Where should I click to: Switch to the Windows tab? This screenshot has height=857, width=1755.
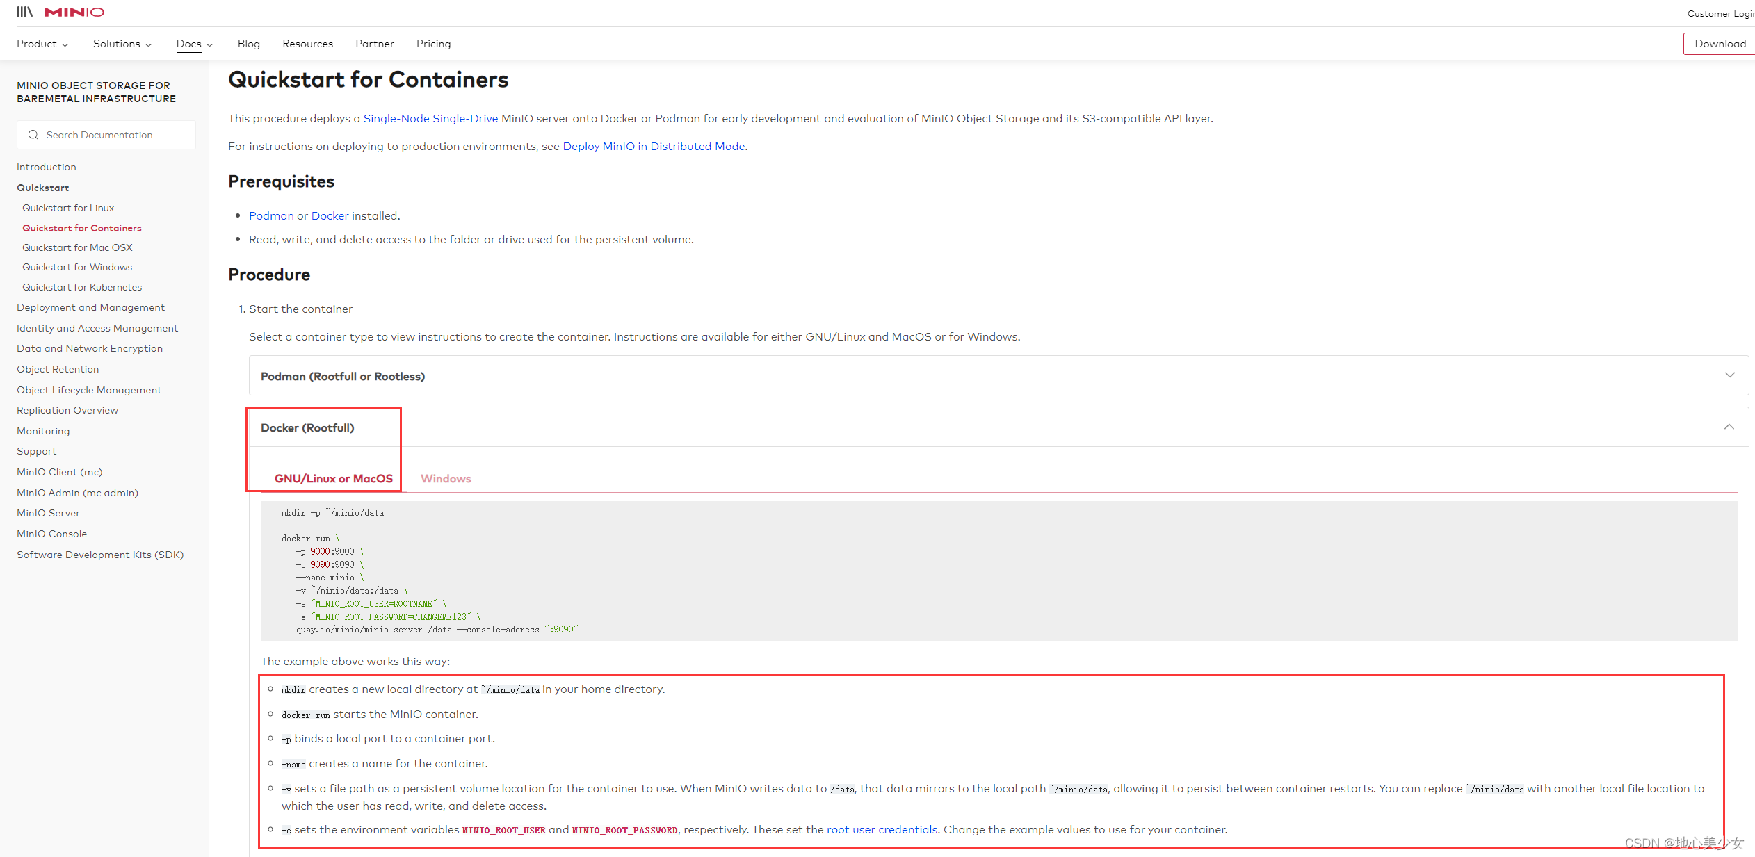(446, 478)
